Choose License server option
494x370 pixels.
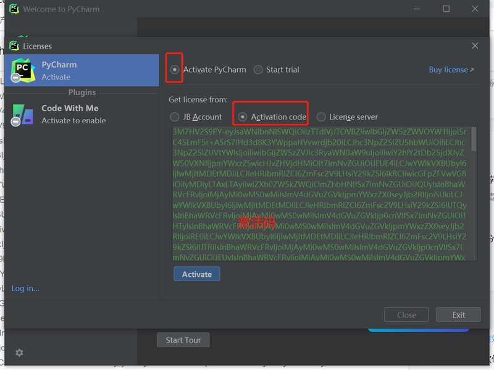321,117
